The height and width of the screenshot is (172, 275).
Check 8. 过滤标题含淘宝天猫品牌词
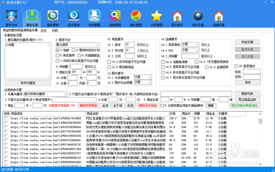pos(162,105)
